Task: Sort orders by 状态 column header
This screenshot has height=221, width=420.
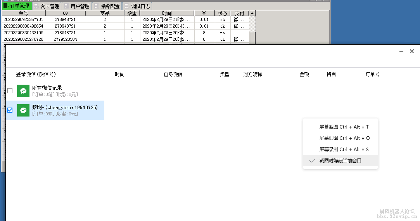Action: click(222, 13)
